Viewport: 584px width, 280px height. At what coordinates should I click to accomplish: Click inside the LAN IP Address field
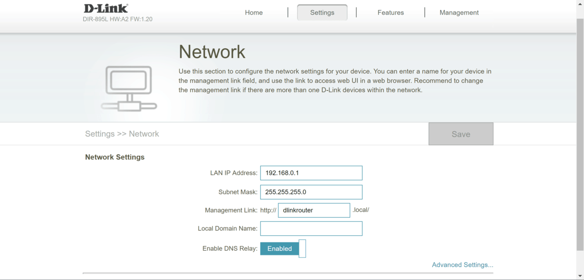coord(311,173)
